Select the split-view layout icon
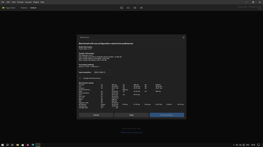The image size is (263, 147). 135,8
